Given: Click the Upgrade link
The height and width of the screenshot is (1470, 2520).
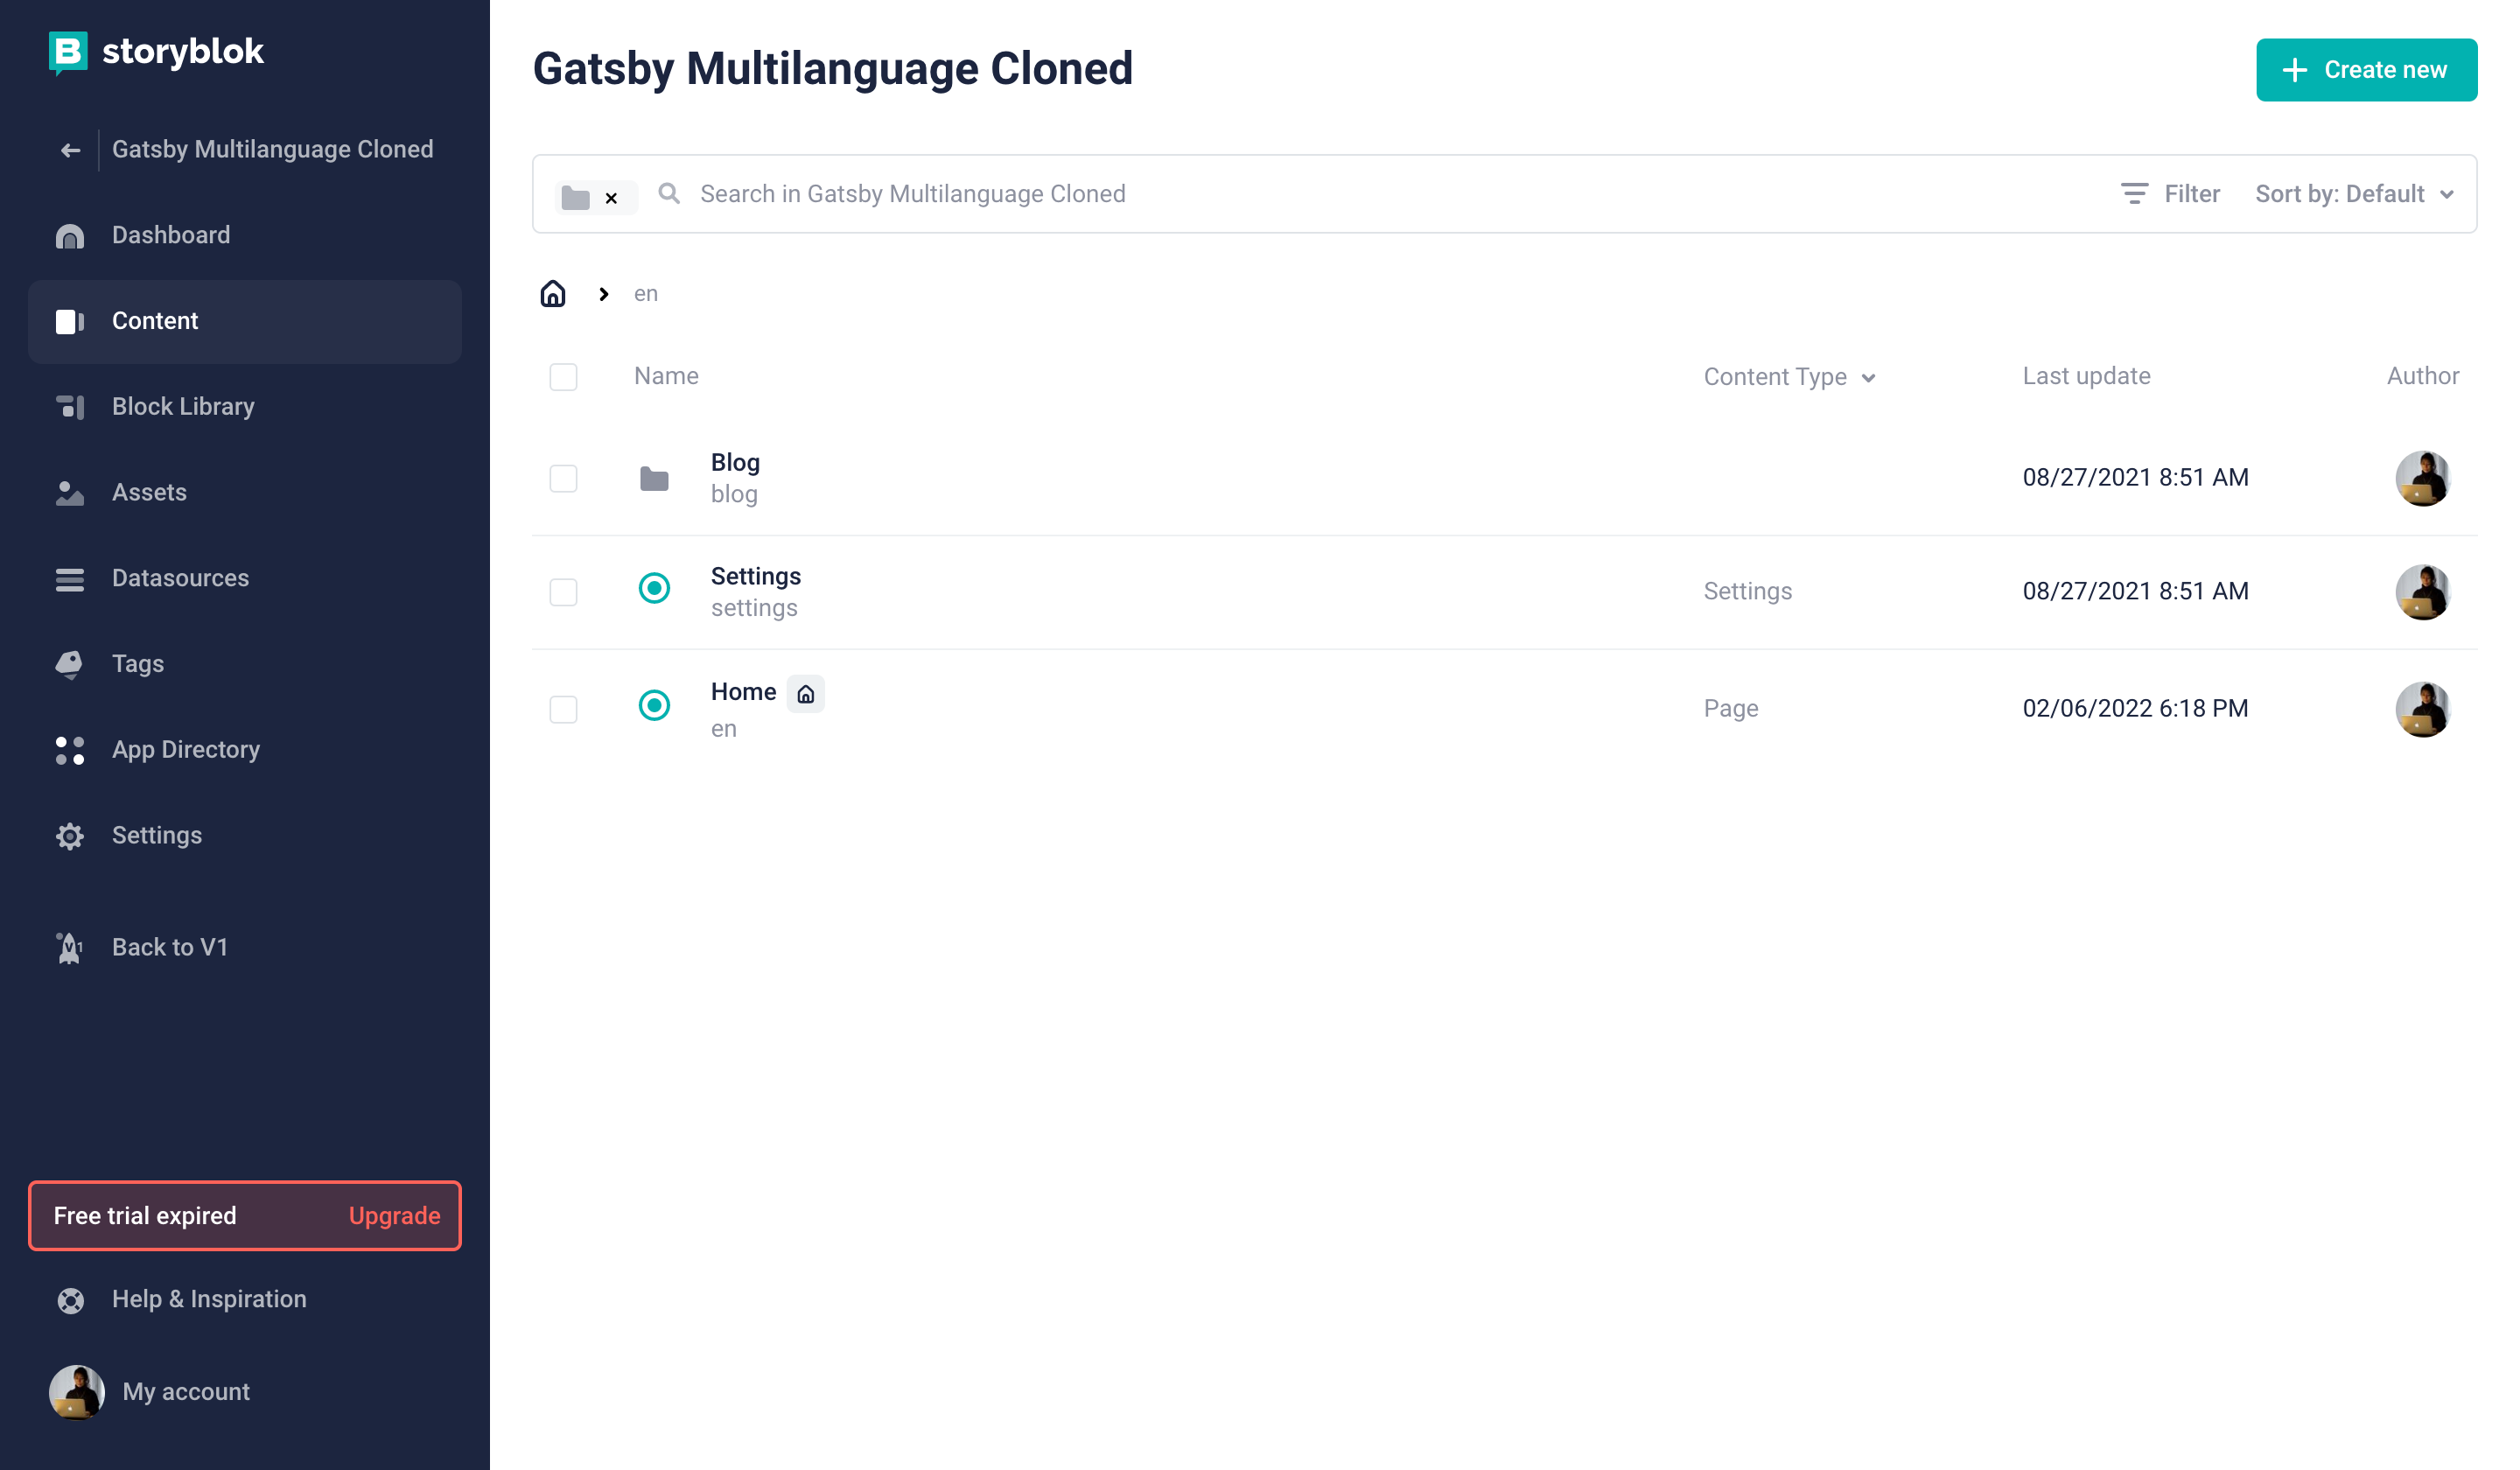Looking at the screenshot, I should click(x=394, y=1216).
